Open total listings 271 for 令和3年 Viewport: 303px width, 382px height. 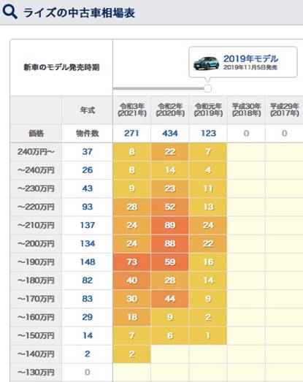point(131,133)
